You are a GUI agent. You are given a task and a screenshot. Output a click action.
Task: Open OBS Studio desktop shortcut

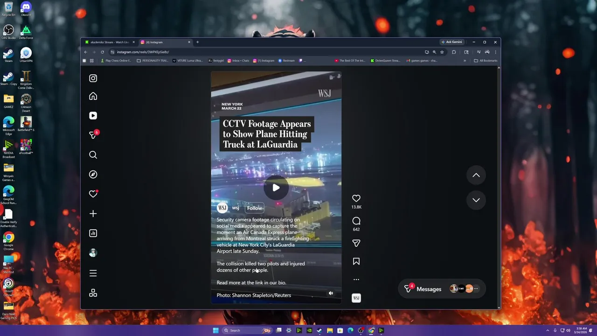(x=8, y=32)
